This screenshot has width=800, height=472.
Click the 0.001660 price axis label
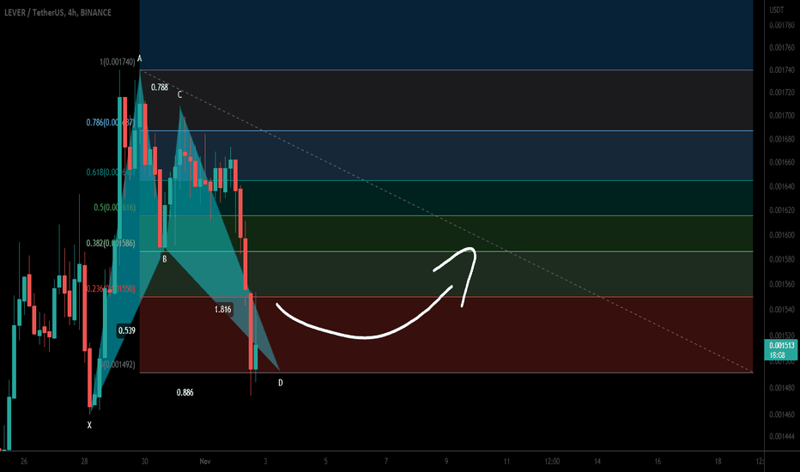(x=782, y=162)
